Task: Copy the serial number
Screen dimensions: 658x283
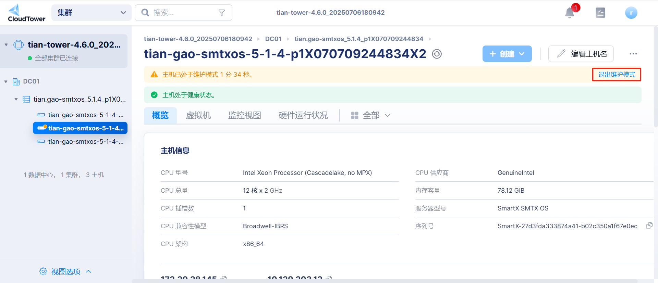Action: tap(649, 226)
